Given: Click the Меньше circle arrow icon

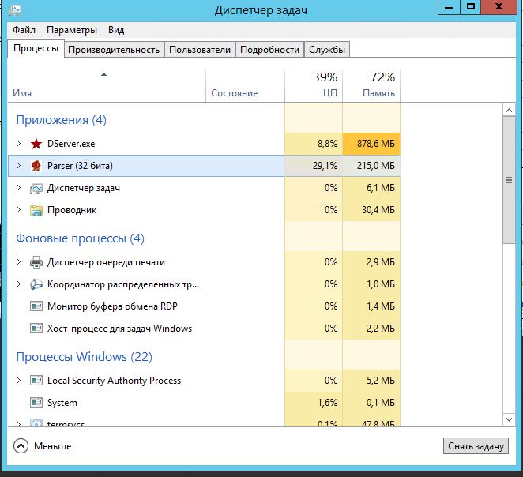Looking at the screenshot, I should pyautogui.click(x=21, y=446).
